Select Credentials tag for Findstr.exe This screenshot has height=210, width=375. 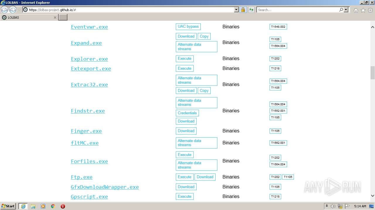coord(187,113)
